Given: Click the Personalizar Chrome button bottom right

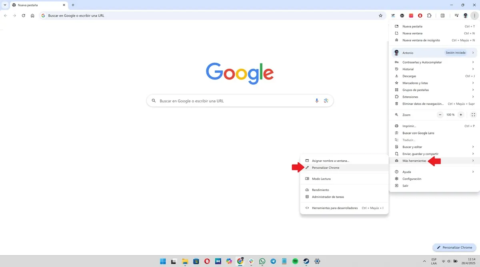Looking at the screenshot, I should 454,247.
